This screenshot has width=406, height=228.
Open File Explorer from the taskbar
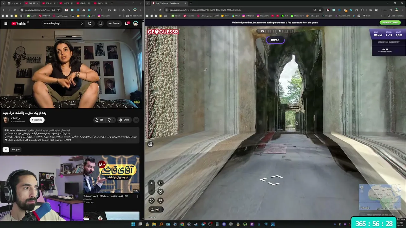coord(154,225)
